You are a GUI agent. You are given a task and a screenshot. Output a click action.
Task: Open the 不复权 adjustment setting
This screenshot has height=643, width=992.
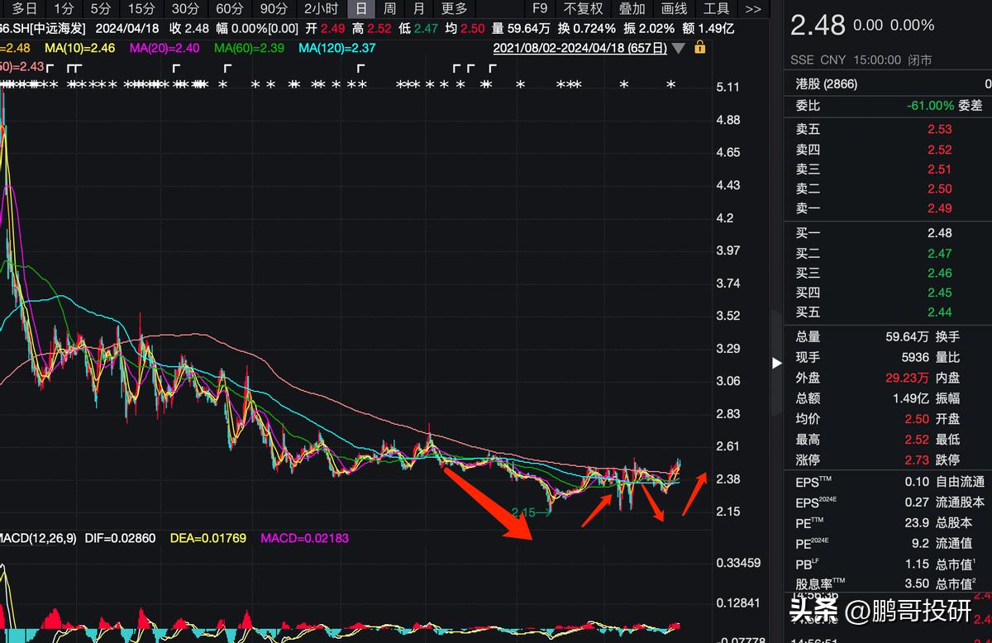[584, 9]
